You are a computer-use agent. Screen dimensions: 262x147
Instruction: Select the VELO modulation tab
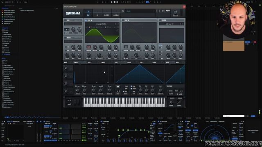[x=167, y=62]
